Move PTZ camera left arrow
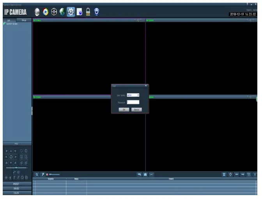 click(6, 157)
